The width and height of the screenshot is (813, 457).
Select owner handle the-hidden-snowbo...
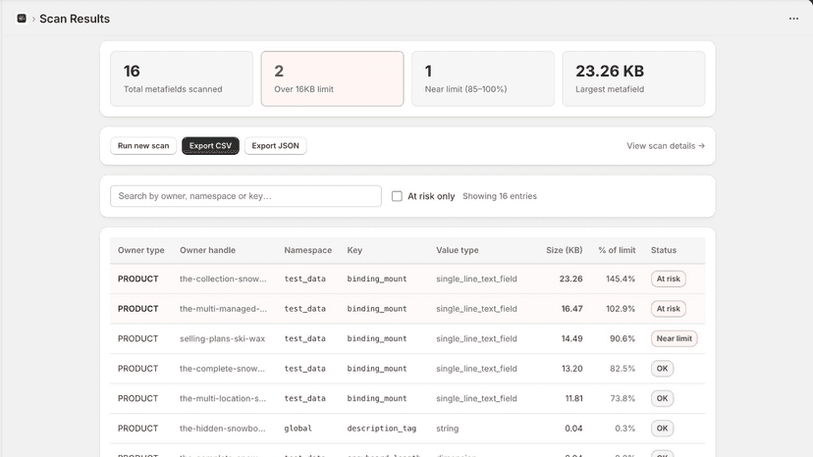[223, 429]
